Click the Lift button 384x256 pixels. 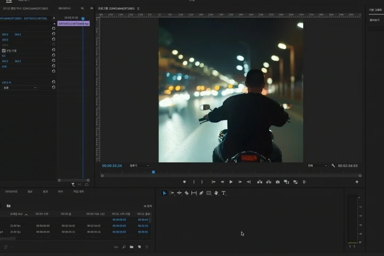click(x=260, y=182)
